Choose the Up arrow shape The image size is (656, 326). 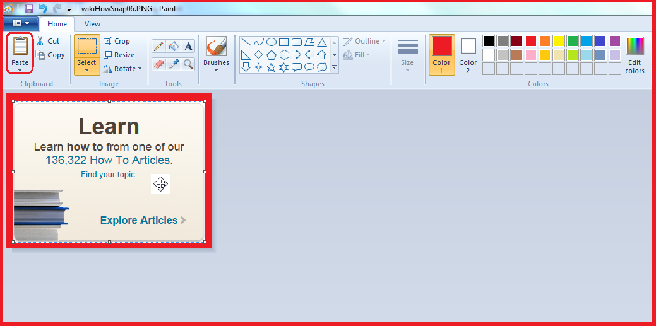point(322,55)
